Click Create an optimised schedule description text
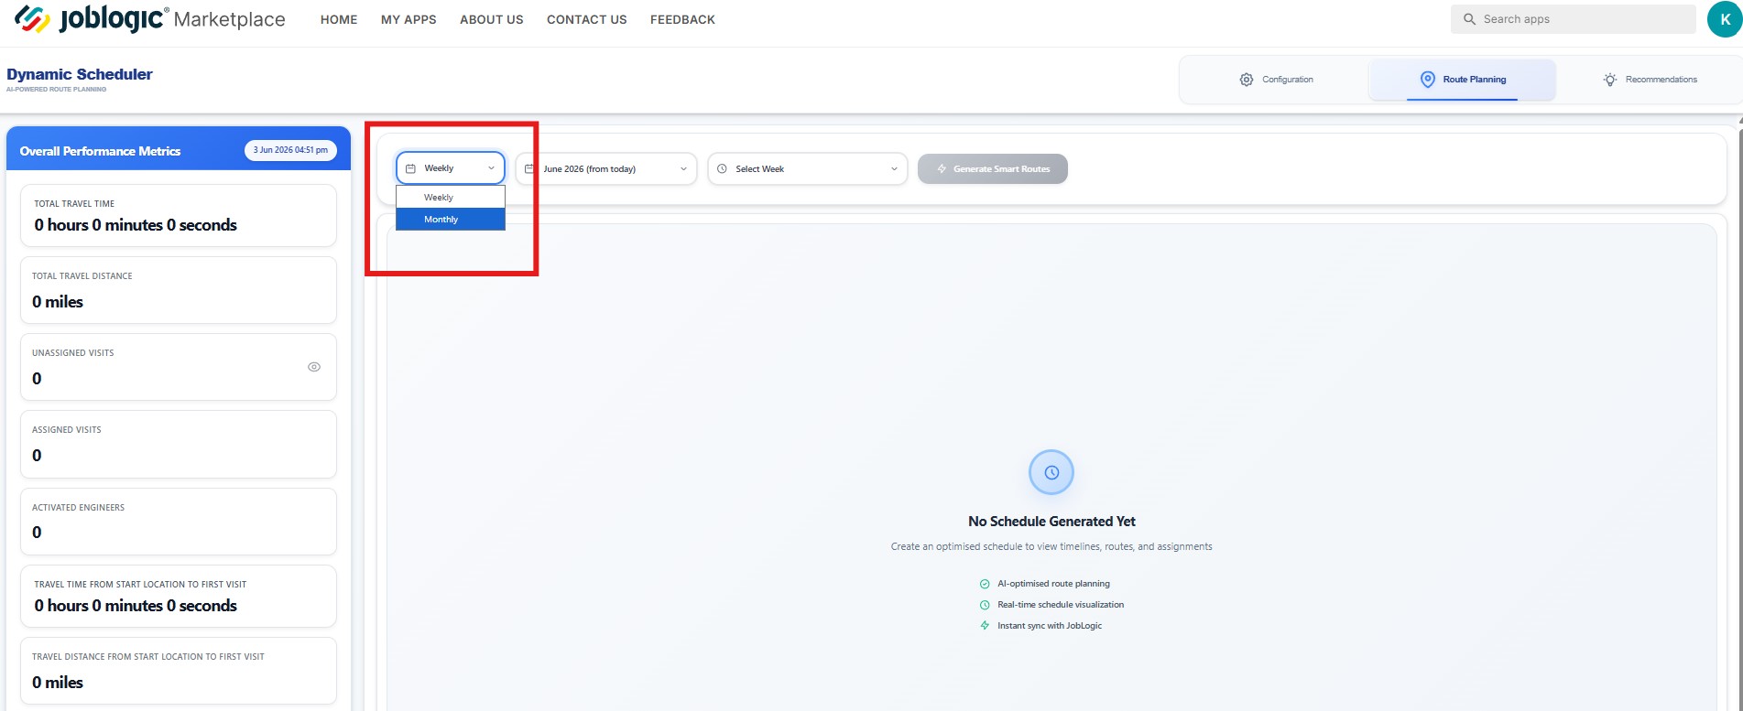The height and width of the screenshot is (711, 1743). pyautogui.click(x=1051, y=546)
